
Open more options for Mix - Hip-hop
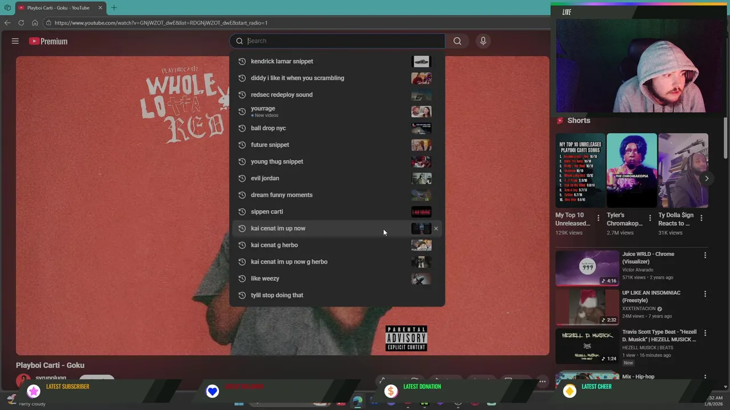[x=705, y=376]
